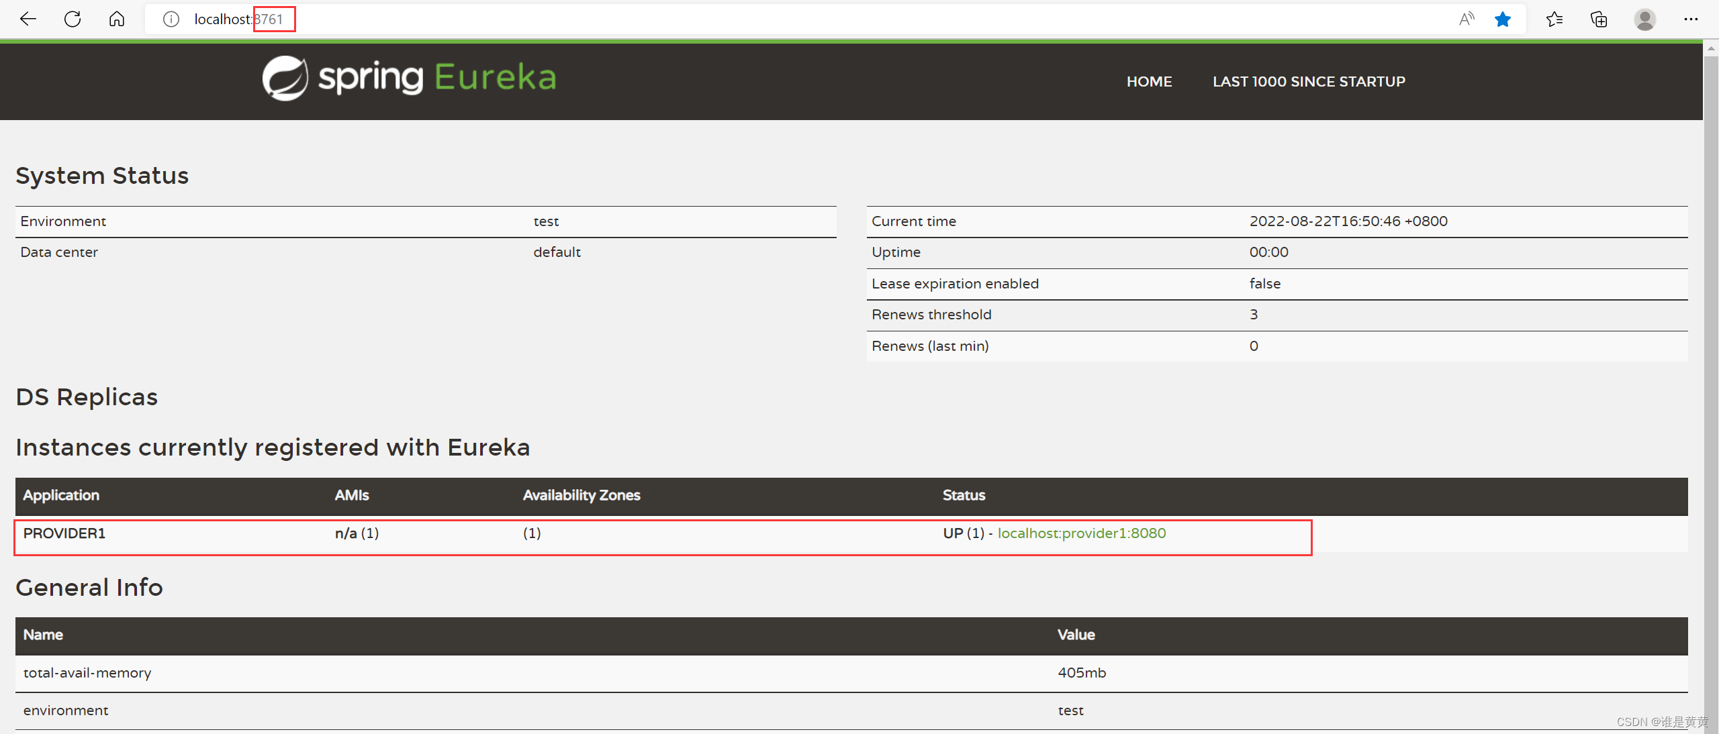Open the favorites list icon
This screenshot has height=734, width=1719.
click(x=1554, y=19)
